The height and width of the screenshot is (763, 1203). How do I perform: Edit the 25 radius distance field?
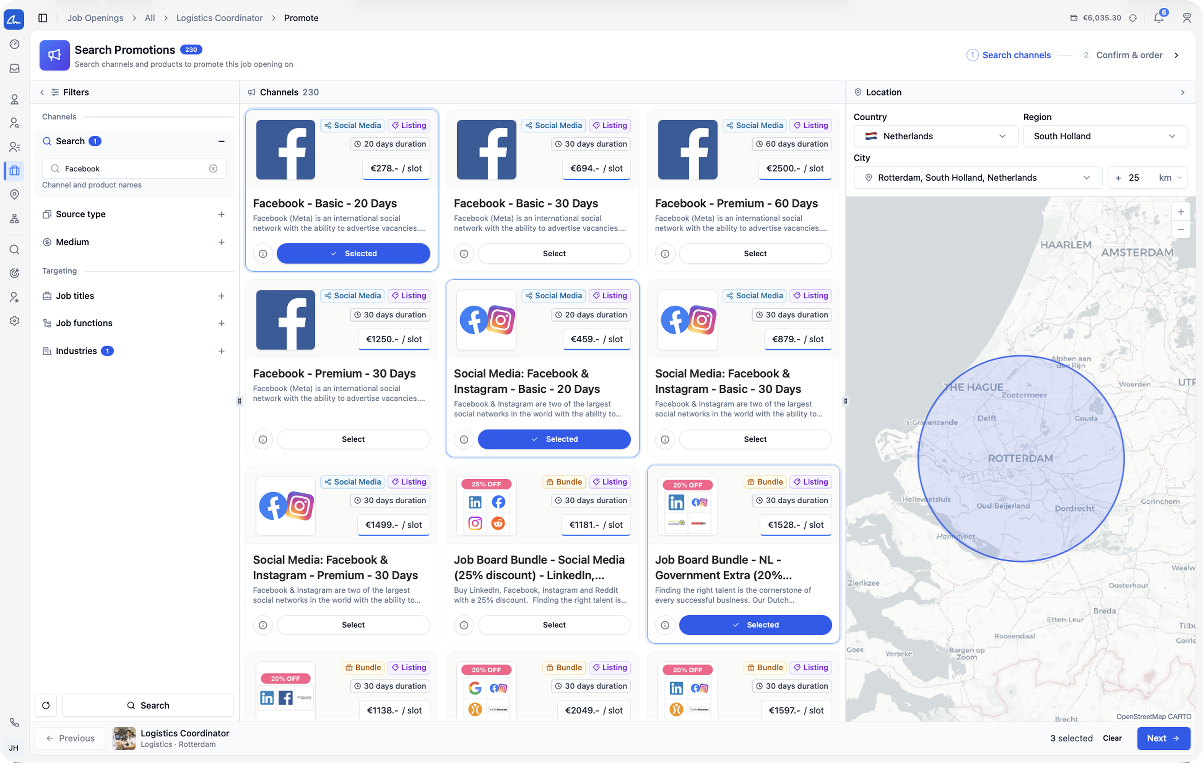pyautogui.click(x=1139, y=178)
